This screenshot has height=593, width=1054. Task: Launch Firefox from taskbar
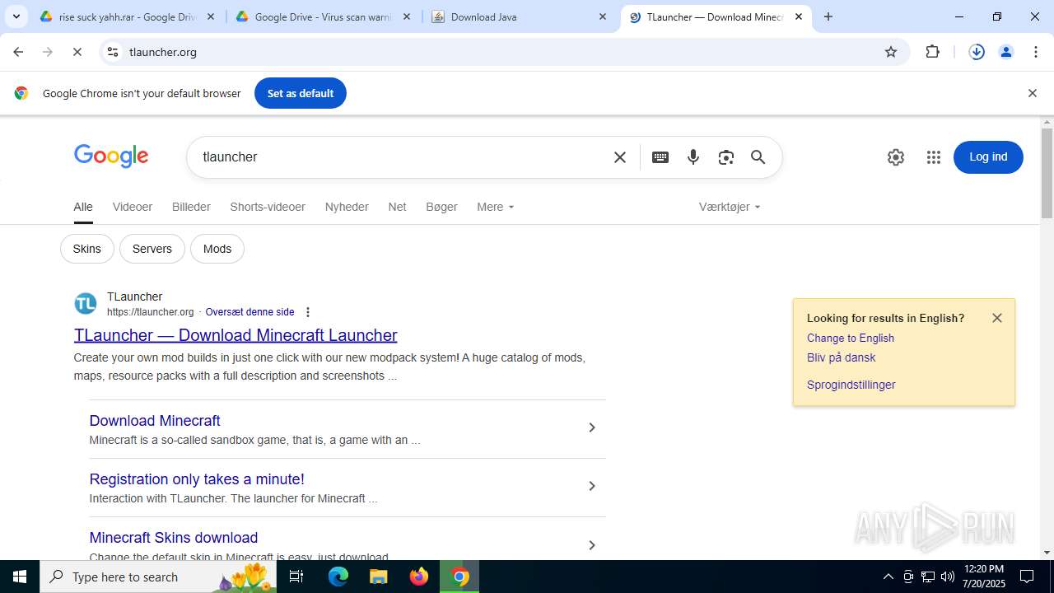[x=419, y=577]
